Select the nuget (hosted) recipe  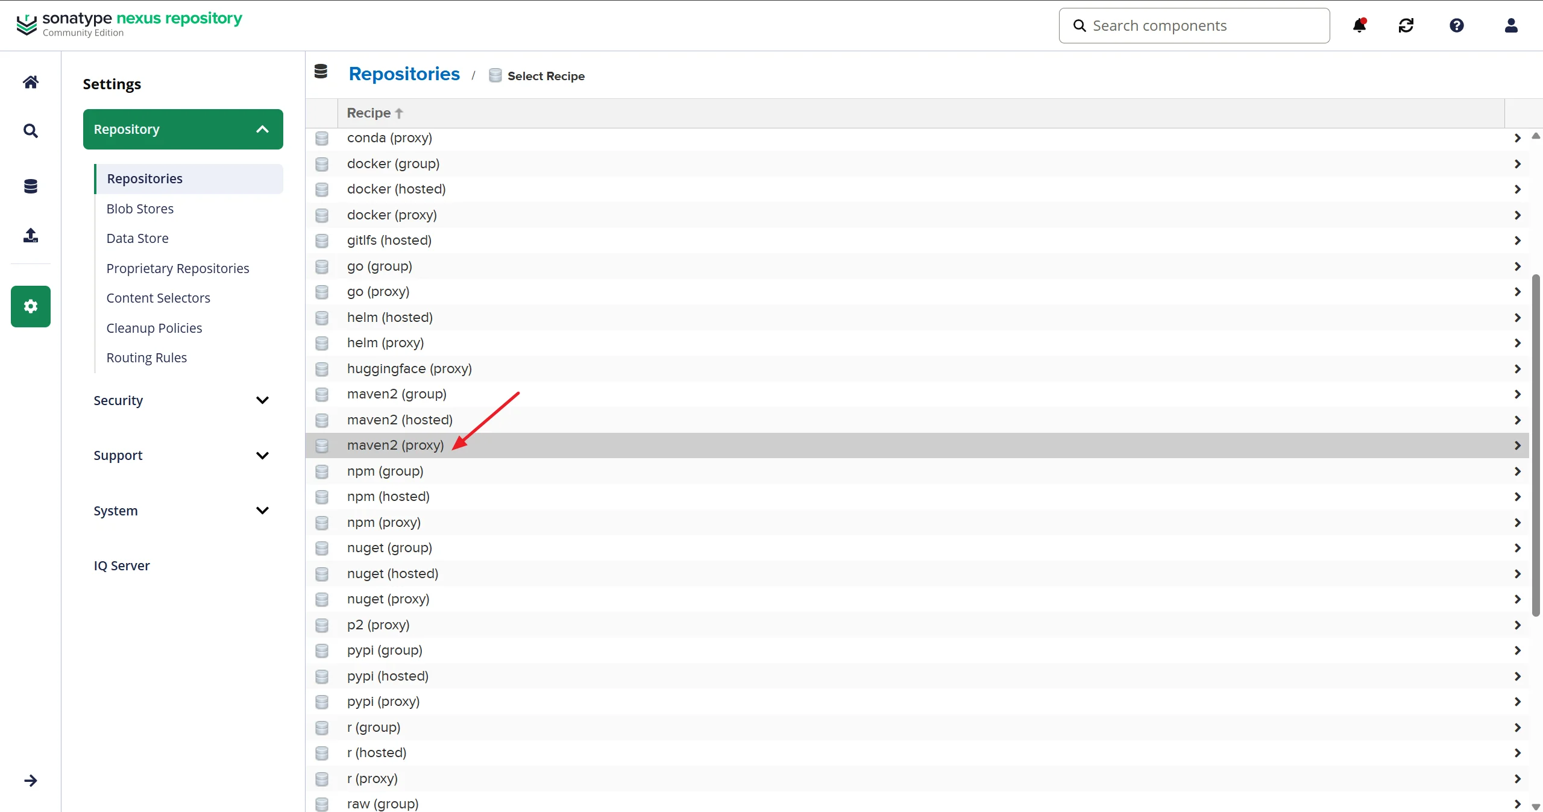[x=917, y=574]
